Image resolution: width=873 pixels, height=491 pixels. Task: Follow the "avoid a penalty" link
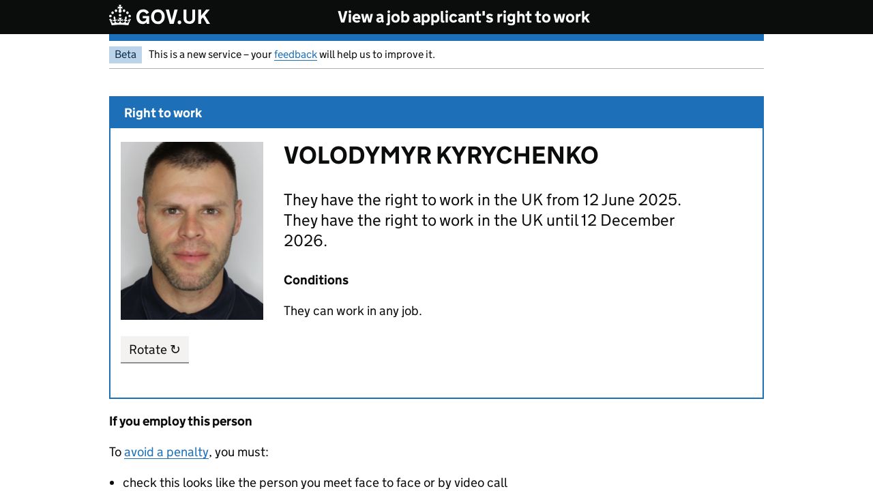point(166,452)
